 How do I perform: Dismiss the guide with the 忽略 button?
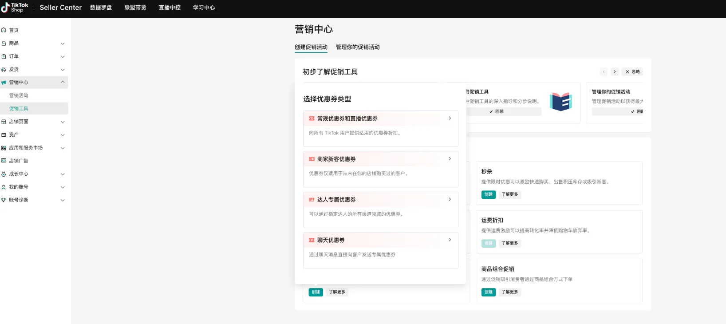(632, 71)
